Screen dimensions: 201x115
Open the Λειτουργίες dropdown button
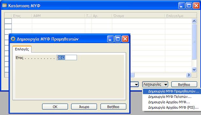(x=155, y=84)
